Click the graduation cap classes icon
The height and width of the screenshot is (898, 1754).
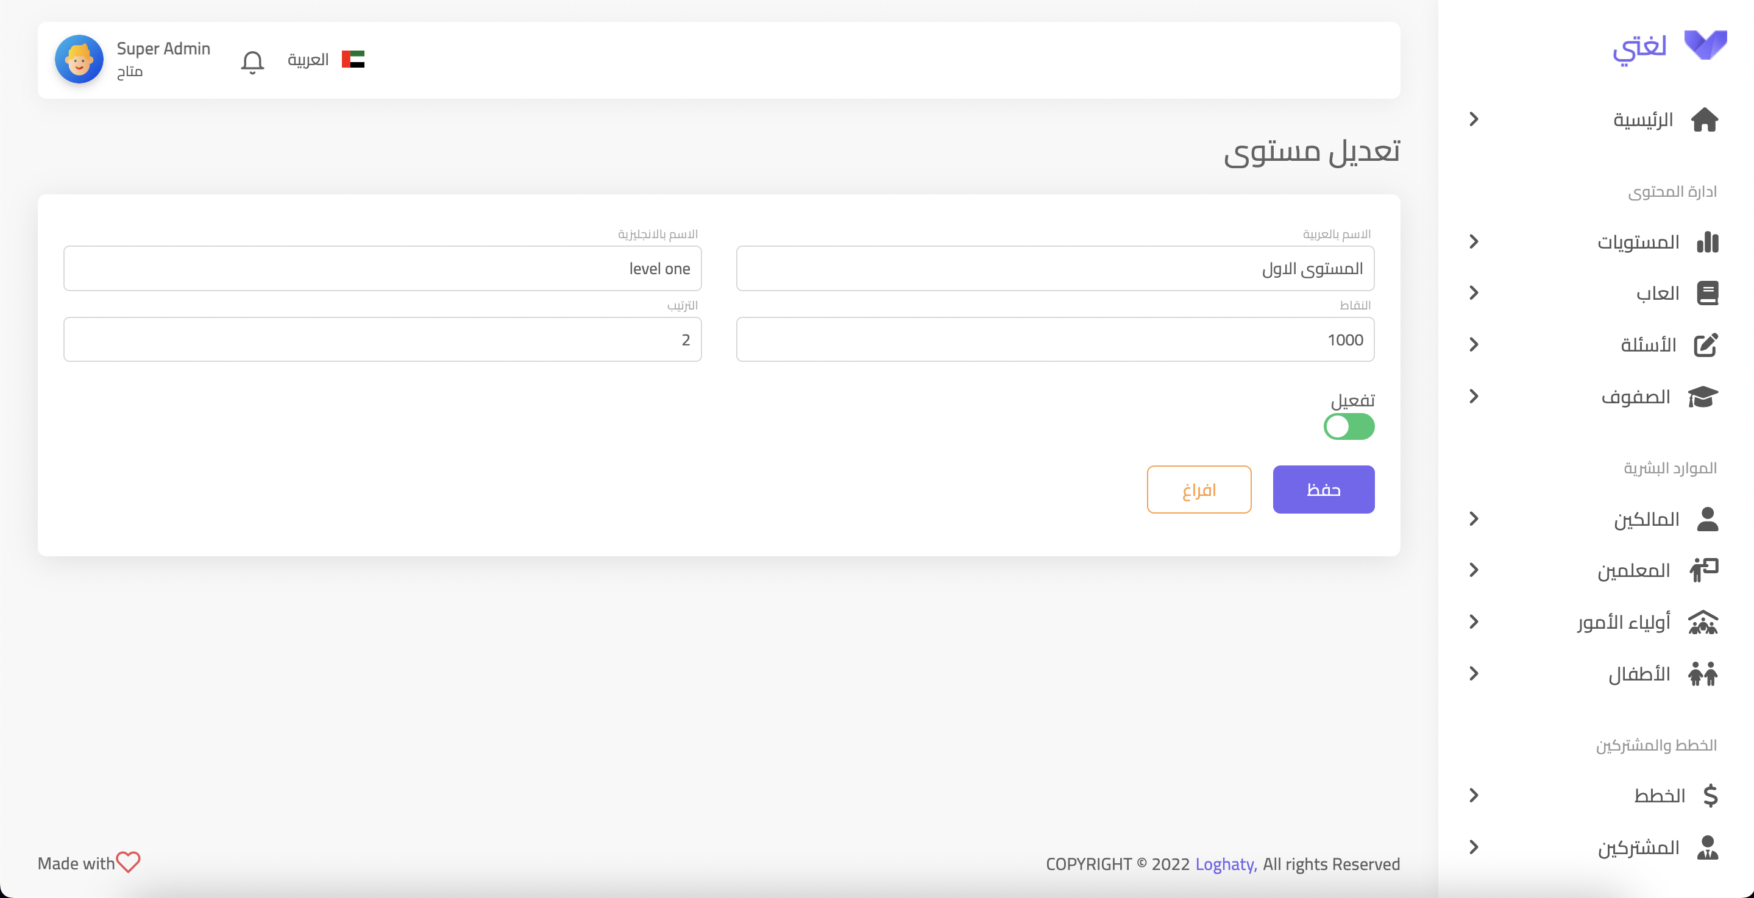(1703, 397)
